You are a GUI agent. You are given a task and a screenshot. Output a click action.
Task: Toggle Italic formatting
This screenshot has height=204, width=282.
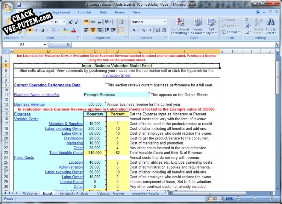point(36,30)
